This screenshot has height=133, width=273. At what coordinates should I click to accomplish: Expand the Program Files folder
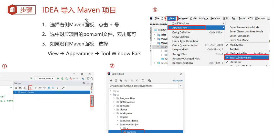[x=114, y=98]
